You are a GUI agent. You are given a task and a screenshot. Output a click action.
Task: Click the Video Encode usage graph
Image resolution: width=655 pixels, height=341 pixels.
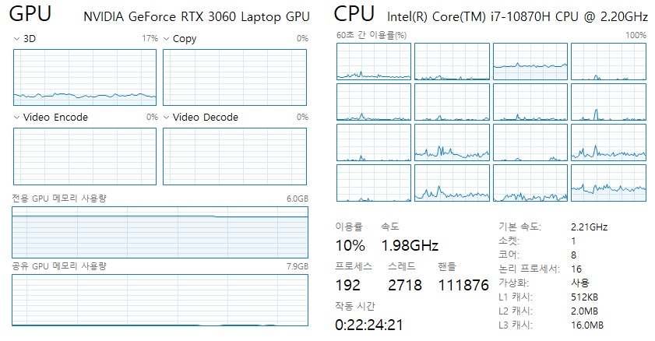coord(85,156)
